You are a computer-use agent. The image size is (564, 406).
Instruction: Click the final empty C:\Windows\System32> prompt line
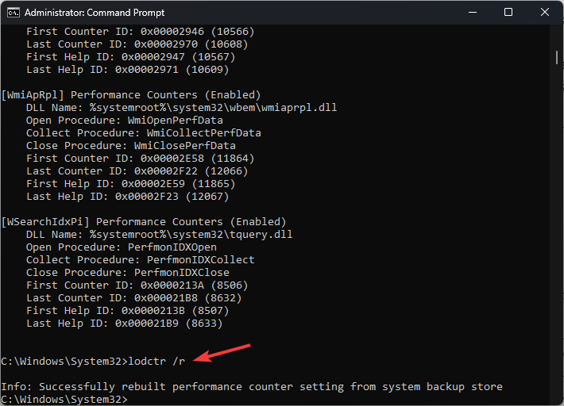click(65, 399)
